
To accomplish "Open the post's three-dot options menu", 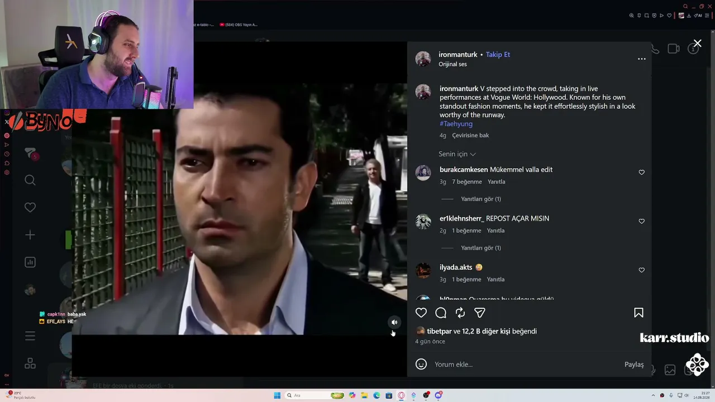I will tap(642, 59).
